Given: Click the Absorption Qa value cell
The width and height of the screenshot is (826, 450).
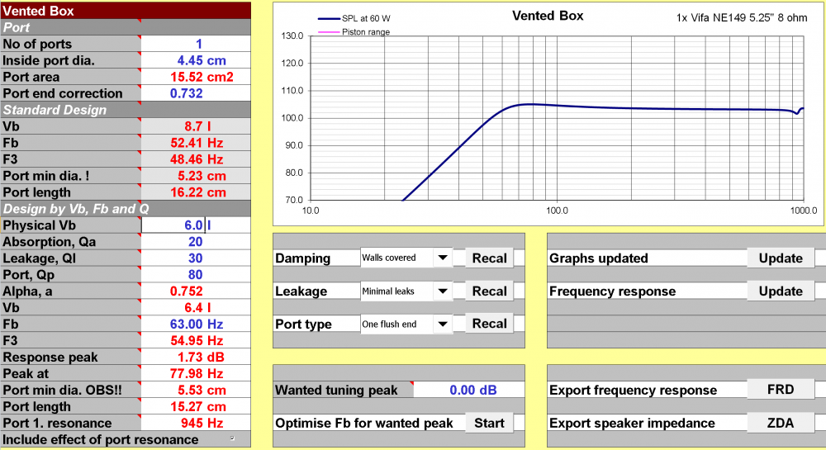Looking at the screenshot, I should point(197,242).
